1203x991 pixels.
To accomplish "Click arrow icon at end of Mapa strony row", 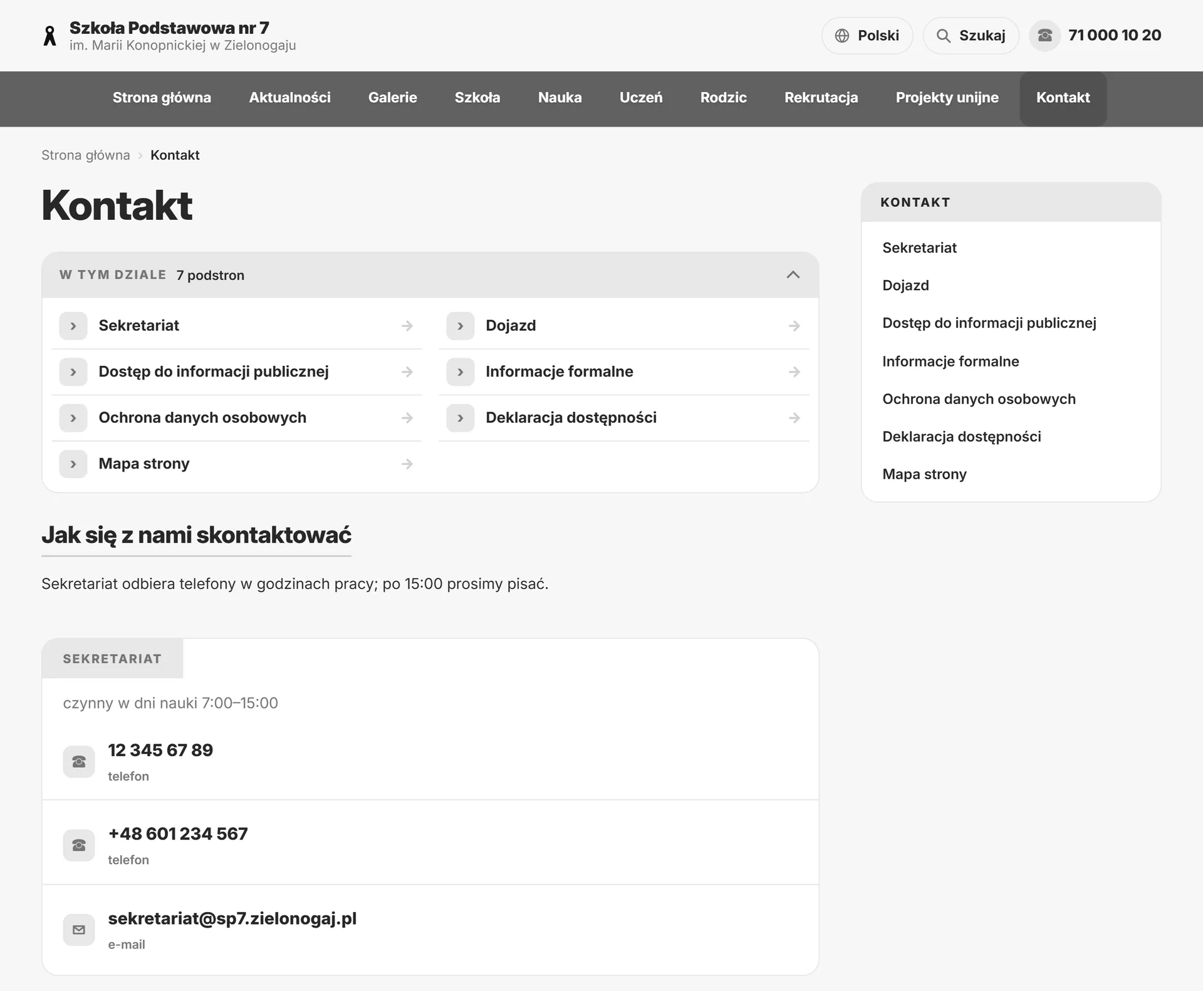I will tap(407, 464).
